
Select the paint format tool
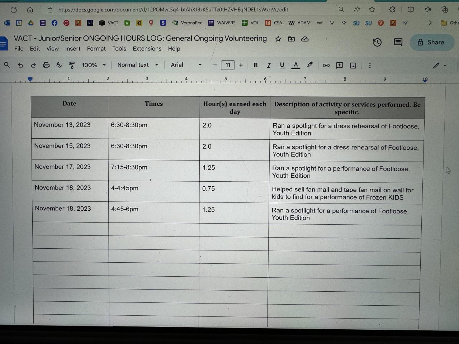pyautogui.click(x=72, y=65)
